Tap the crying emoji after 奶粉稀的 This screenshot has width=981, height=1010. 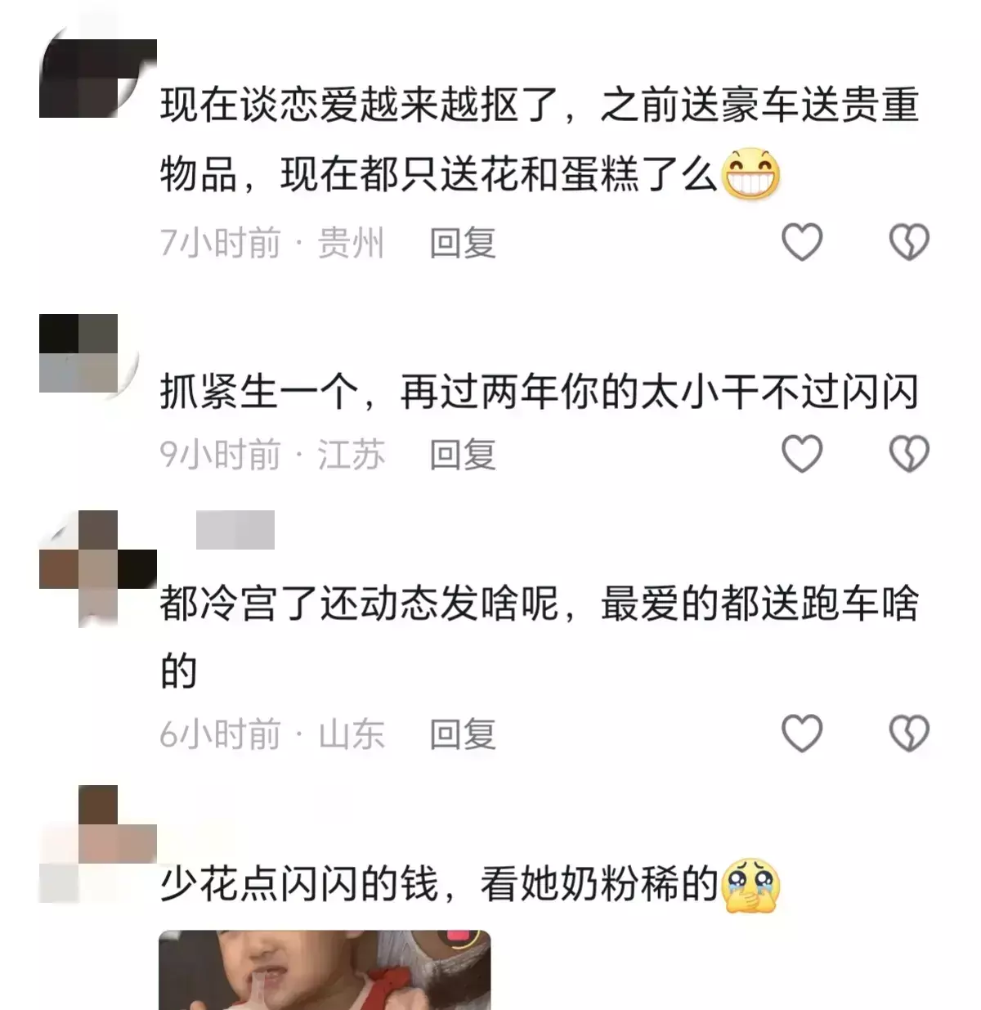[x=750, y=885]
